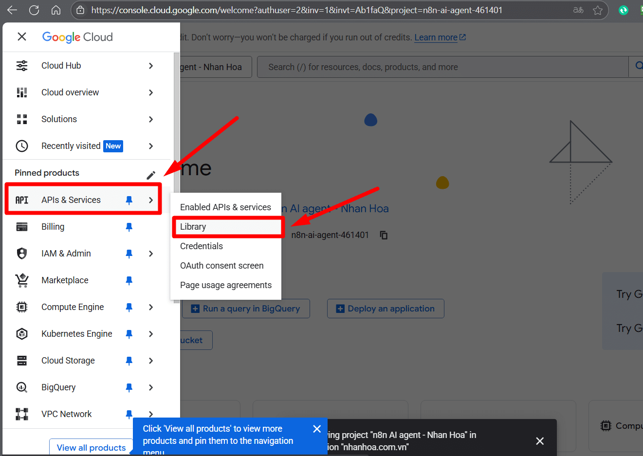This screenshot has height=456, width=643.
Task: Click the Compute Engine chip icon
Action: click(22, 307)
